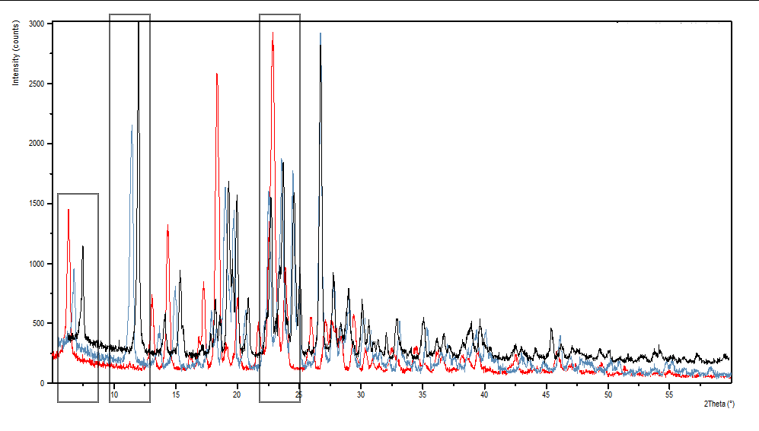Screen dimensions: 759x431
Task: Click the Intensity (counts) y-axis label
Action: [16, 53]
